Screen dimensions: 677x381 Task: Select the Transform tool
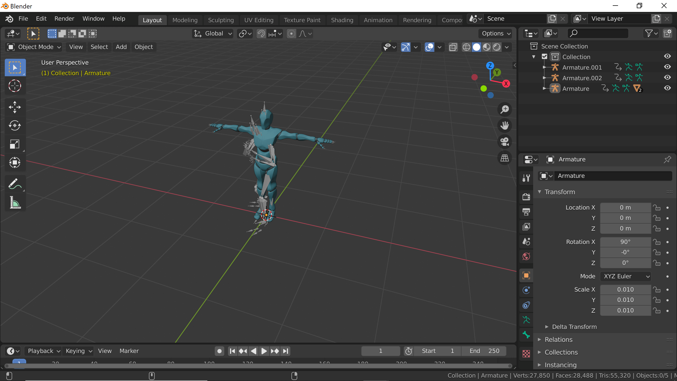coord(15,162)
